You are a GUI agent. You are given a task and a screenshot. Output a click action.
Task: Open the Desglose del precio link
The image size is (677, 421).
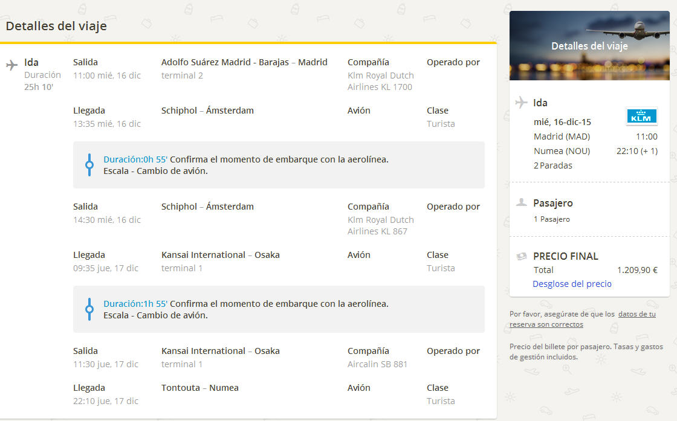pyautogui.click(x=572, y=284)
